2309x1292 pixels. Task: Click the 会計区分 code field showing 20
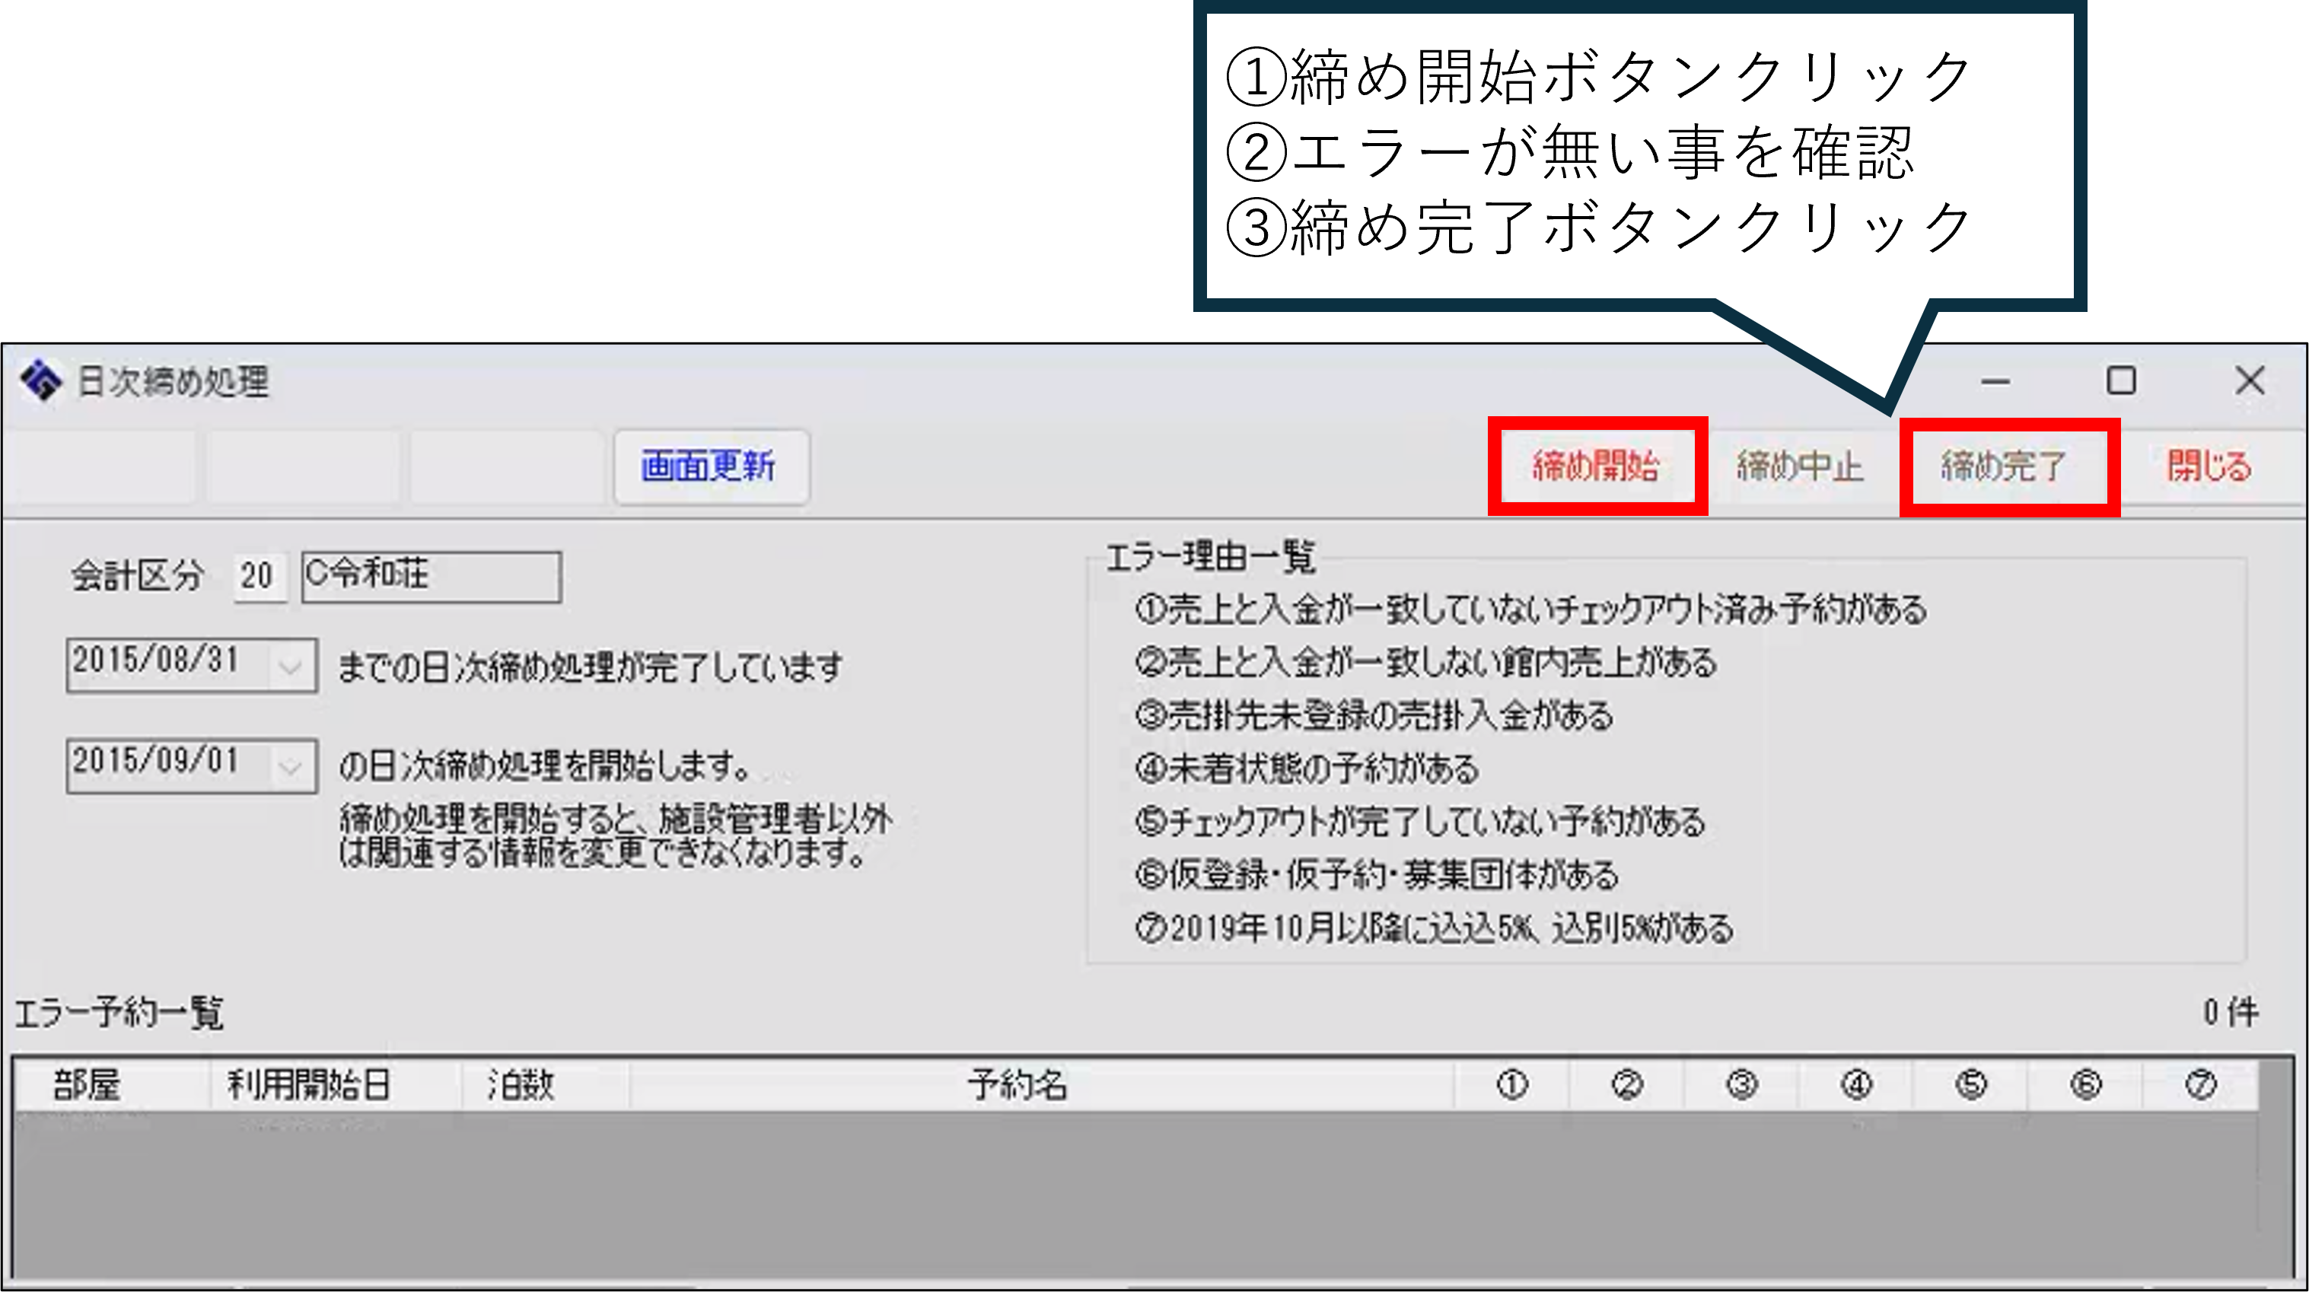(258, 576)
